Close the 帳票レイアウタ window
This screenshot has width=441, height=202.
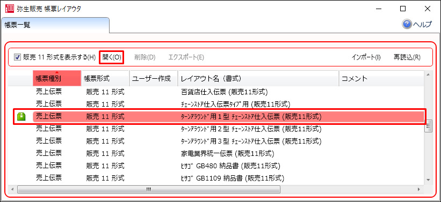[428, 9]
